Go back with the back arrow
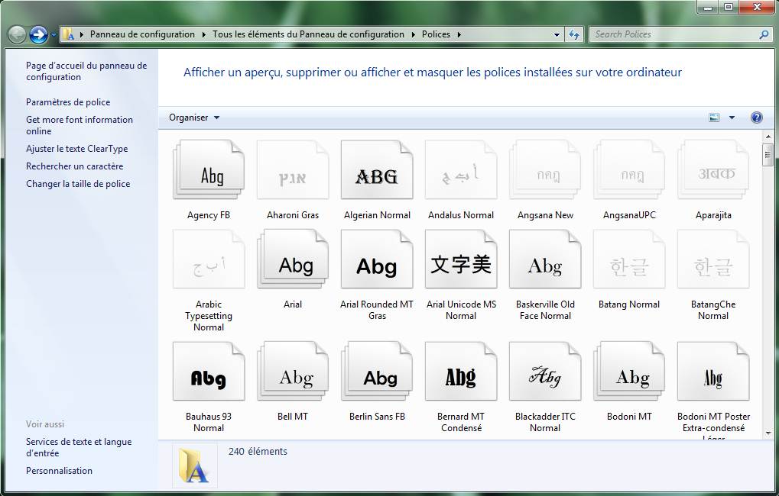This screenshot has height=496, width=779. [17, 34]
